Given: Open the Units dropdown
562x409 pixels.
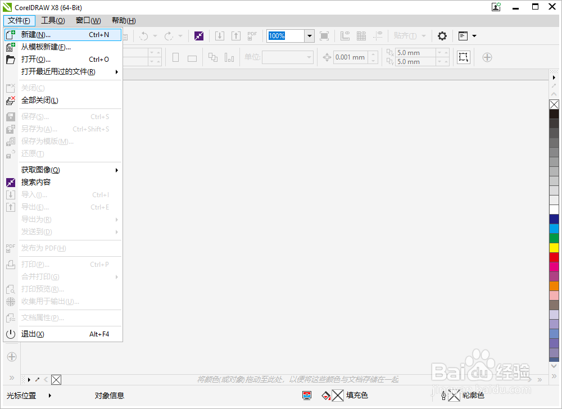Looking at the screenshot, I should coord(309,57).
